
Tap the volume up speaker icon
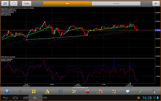[45, 98]
